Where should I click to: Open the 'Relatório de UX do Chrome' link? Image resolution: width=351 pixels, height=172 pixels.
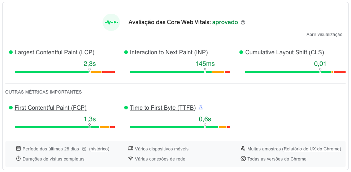coord(312,149)
